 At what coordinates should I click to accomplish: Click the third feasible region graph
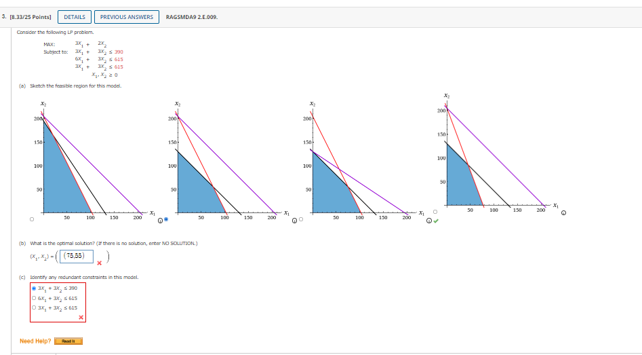[x=362, y=161]
